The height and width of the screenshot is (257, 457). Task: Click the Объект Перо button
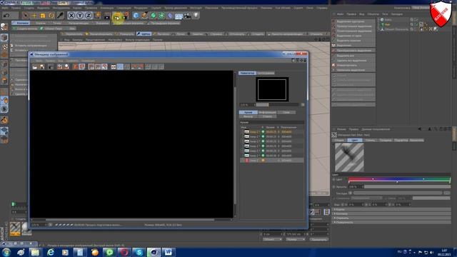[x=51, y=29]
